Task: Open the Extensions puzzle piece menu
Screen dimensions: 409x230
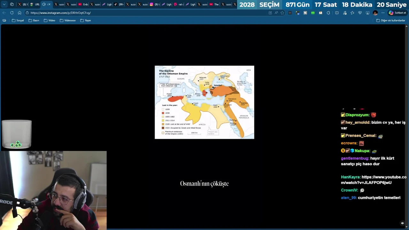Action: point(328,13)
